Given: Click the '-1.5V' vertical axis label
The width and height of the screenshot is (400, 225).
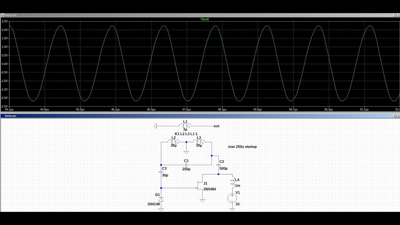Looking at the screenshot, I should pyautogui.click(x=5, y=89).
